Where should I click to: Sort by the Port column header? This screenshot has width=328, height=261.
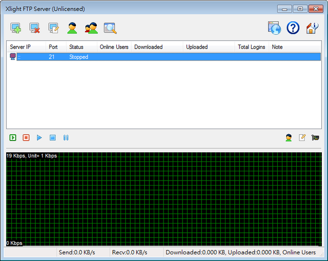(x=56, y=47)
